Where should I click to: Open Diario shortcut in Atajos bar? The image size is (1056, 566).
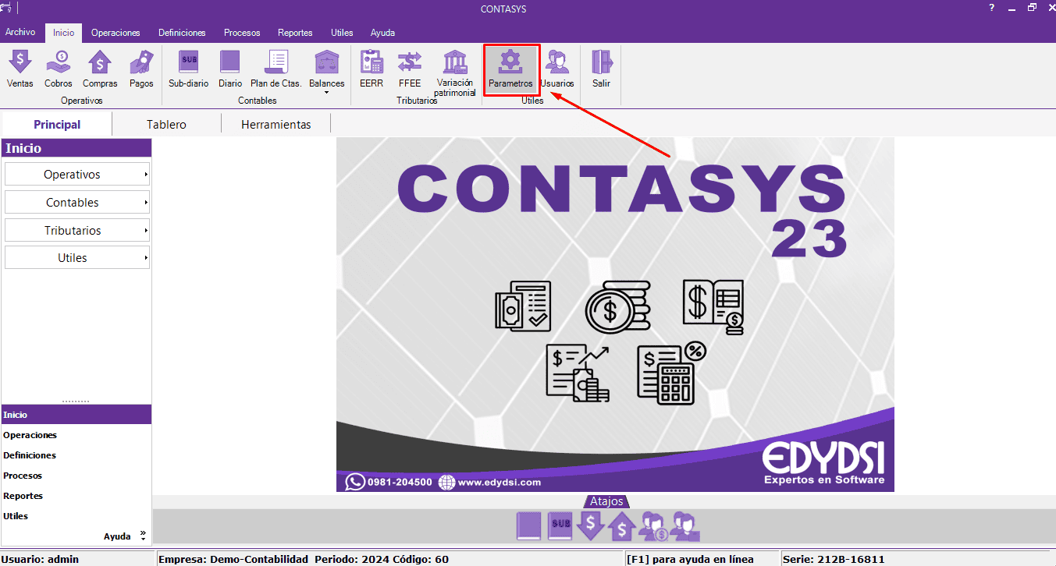(x=528, y=526)
